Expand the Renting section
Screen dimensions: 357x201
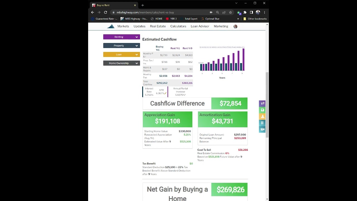click(122, 37)
